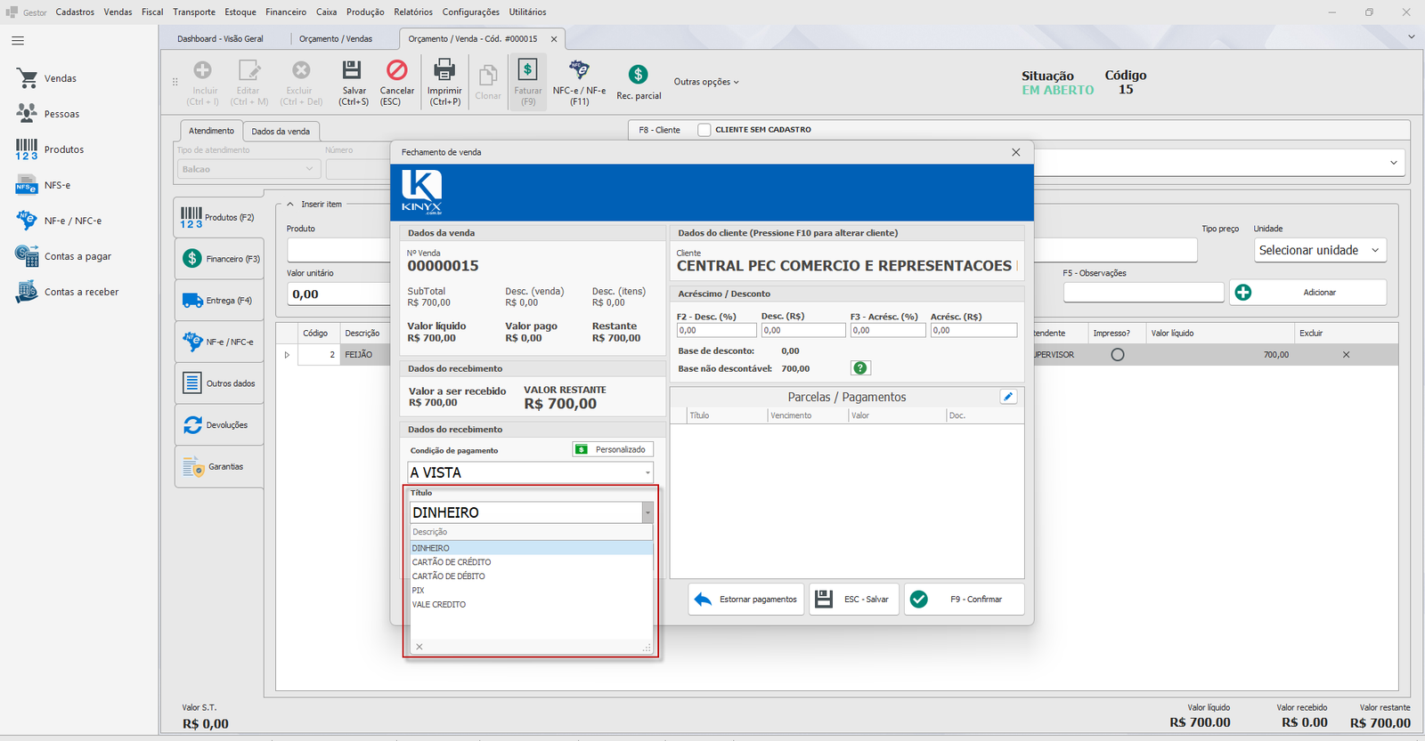The height and width of the screenshot is (741, 1425).
Task: Collapse the Título DINHEIRO dropdown arrow
Action: (x=647, y=512)
